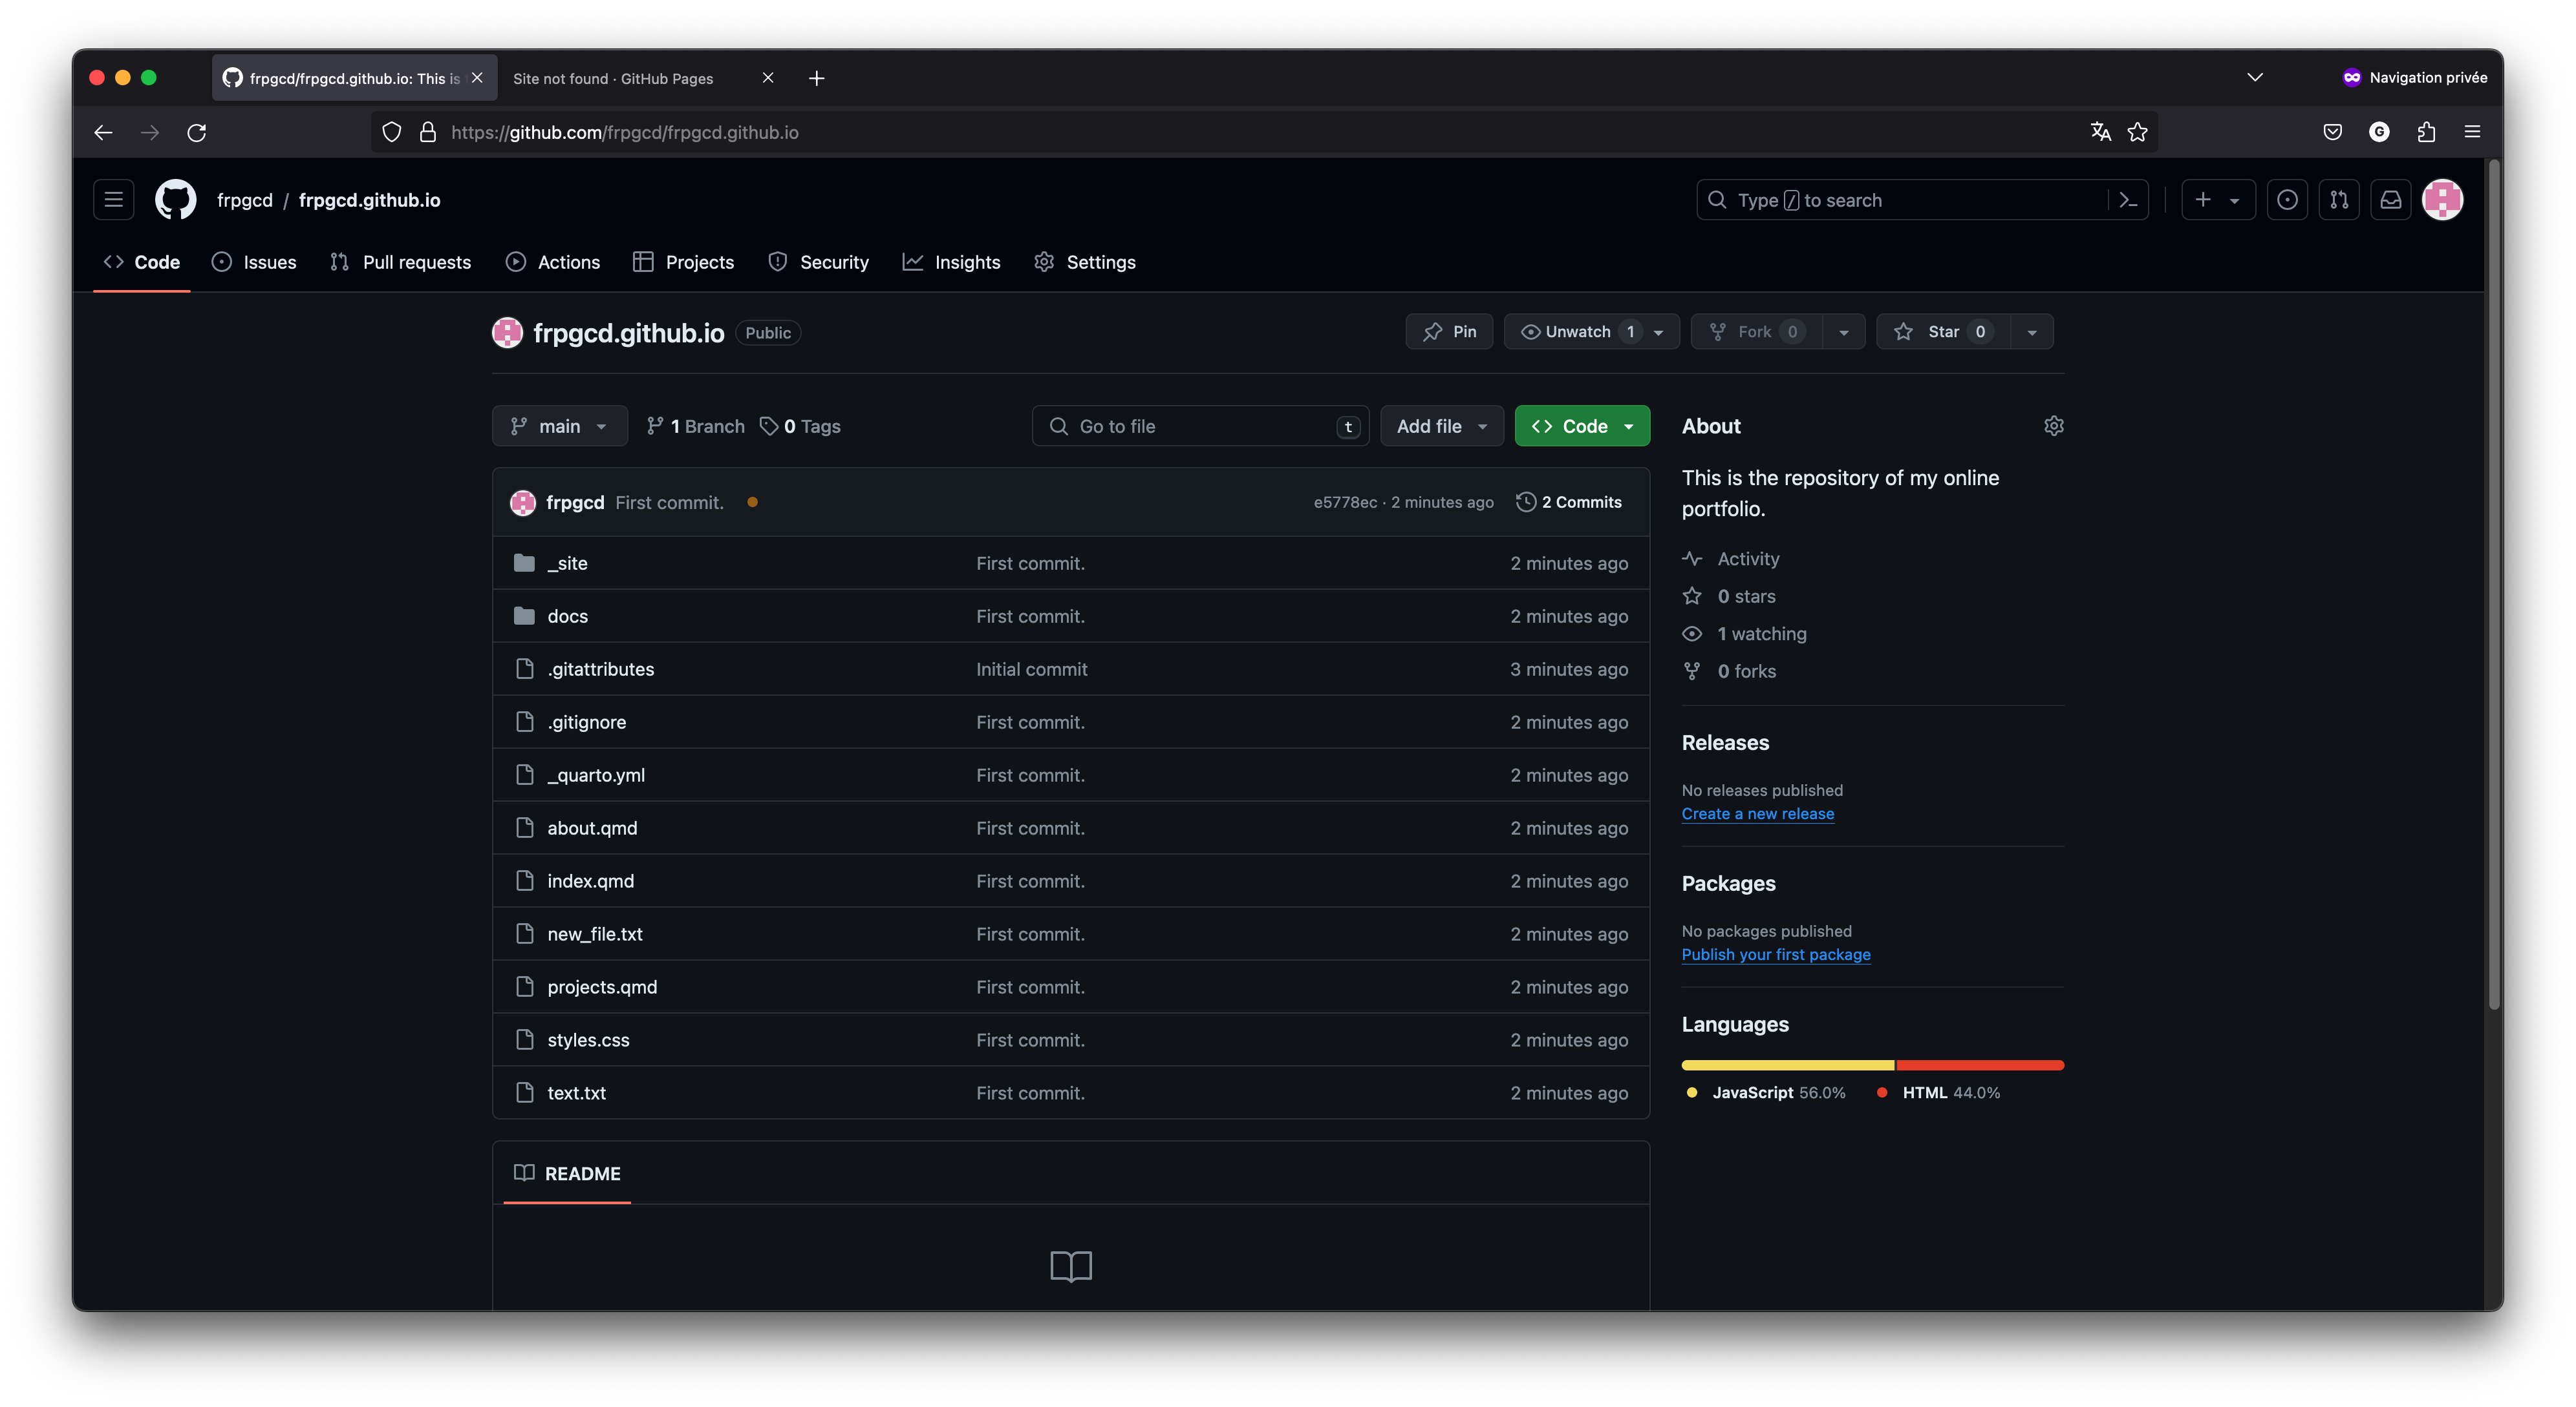Open the Fork options dropdown arrow
Viewport: 2576px width, 1407px height.
click(x=1843, y=332)
